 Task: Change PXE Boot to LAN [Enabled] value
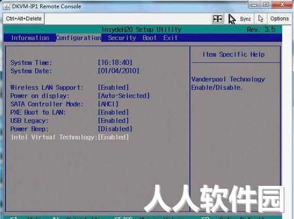[114, 112]
